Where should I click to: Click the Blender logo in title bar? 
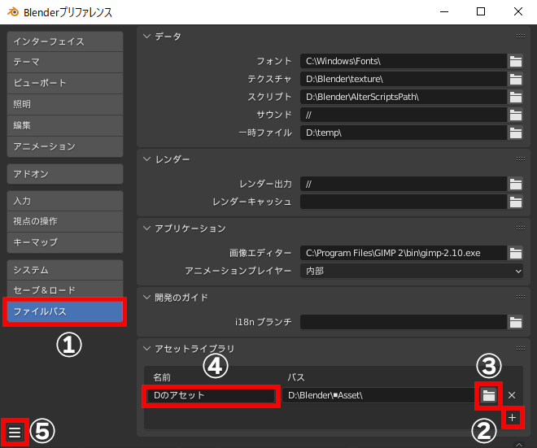(x=13, y=11)
